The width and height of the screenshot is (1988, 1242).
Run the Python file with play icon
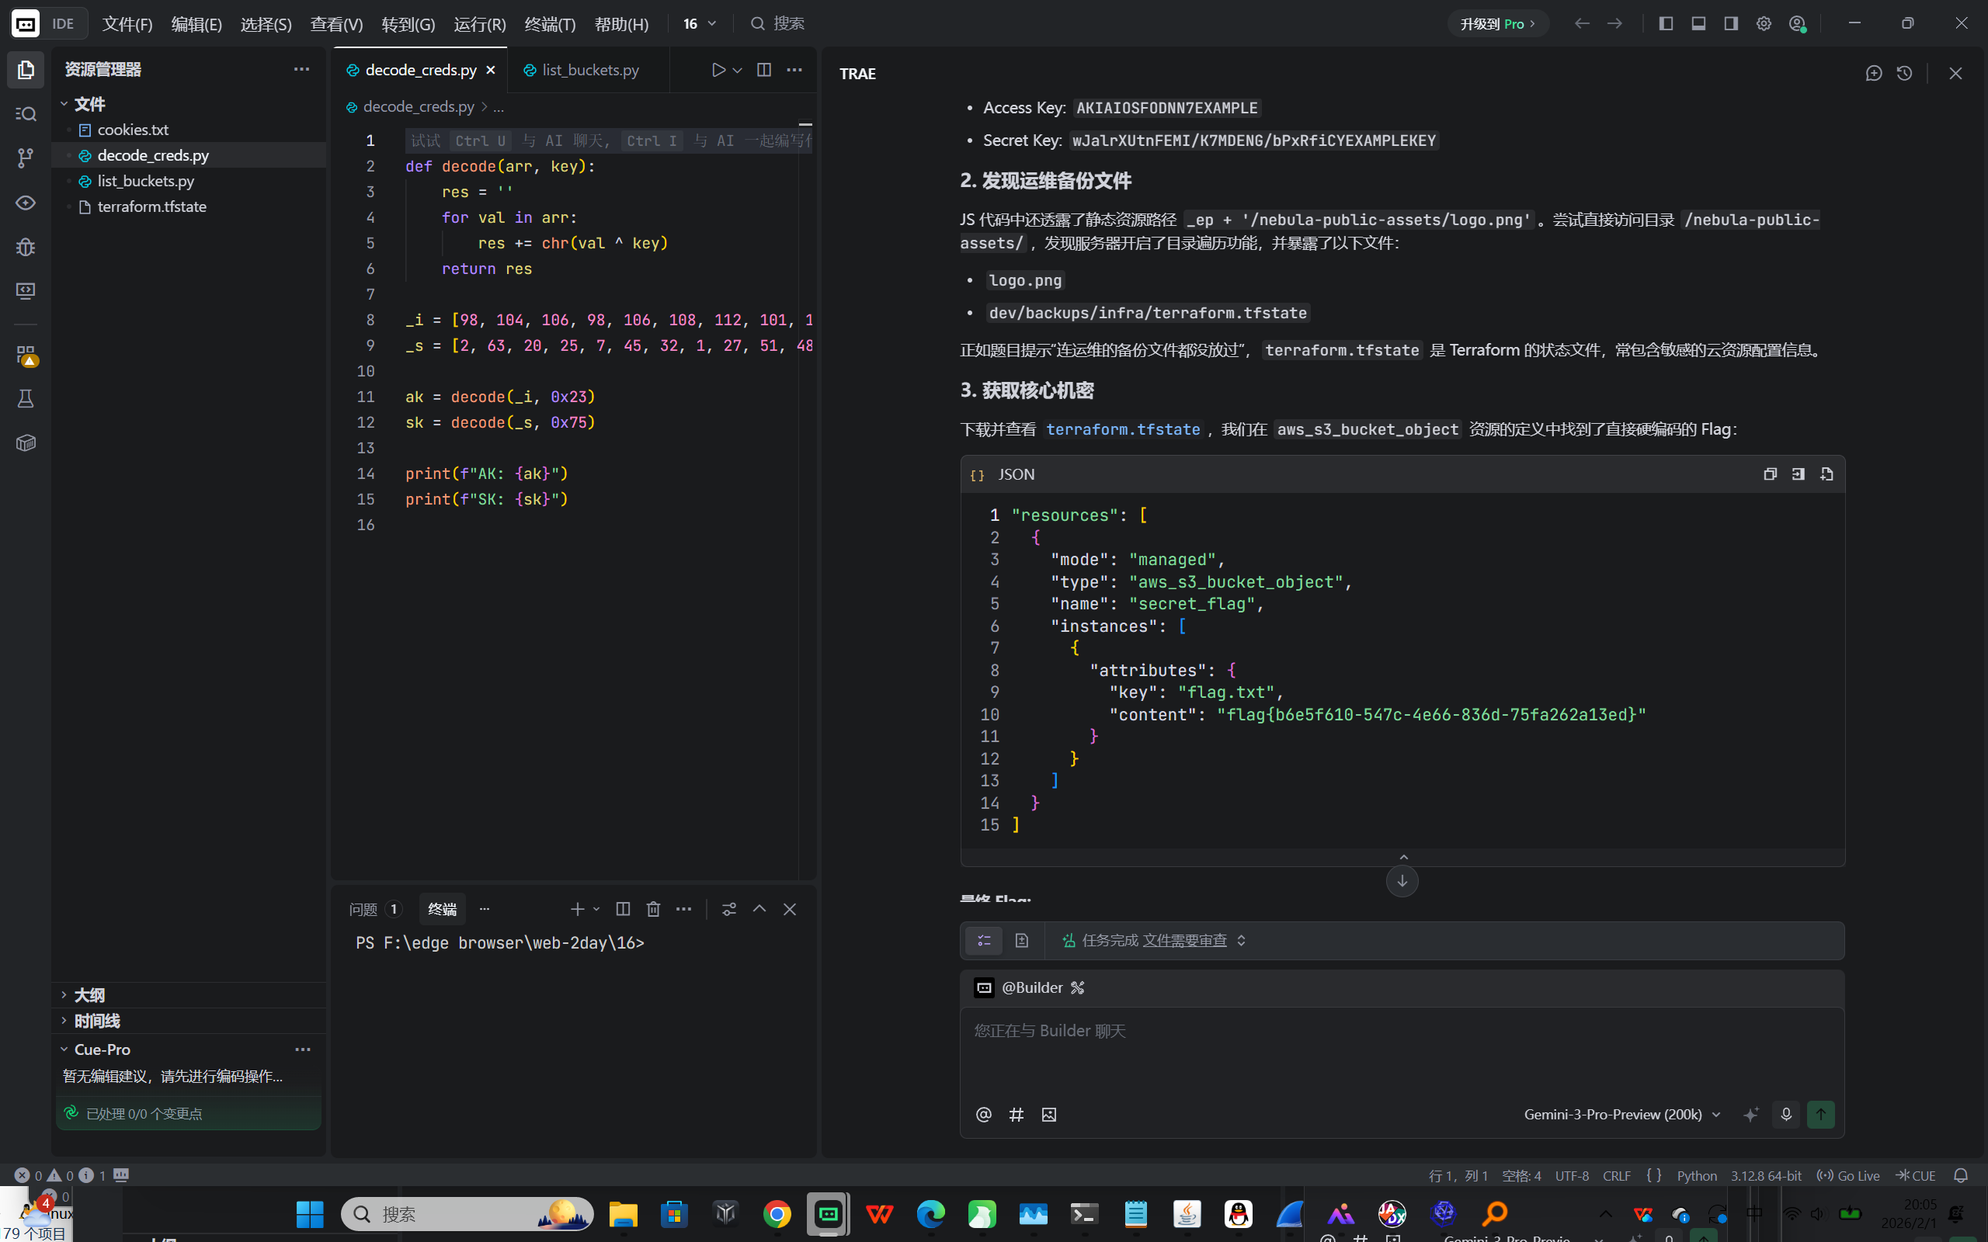(718, 70)
